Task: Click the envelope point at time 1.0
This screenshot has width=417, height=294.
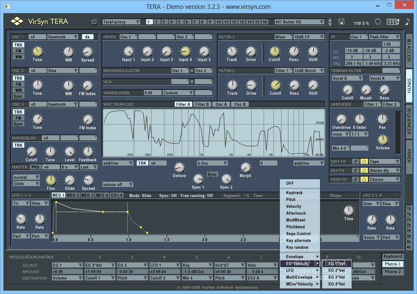Action: click(128, 212)
